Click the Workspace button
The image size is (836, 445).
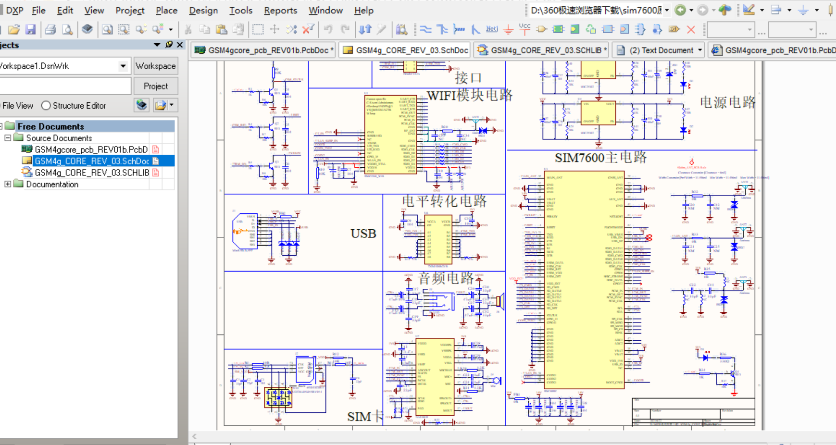[156, 66]
